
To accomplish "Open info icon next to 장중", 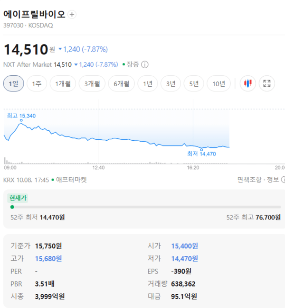I will coord(145,64).
